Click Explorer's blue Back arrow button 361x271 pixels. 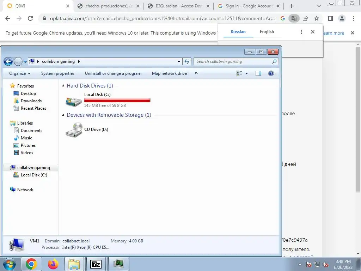click(8, 61)
